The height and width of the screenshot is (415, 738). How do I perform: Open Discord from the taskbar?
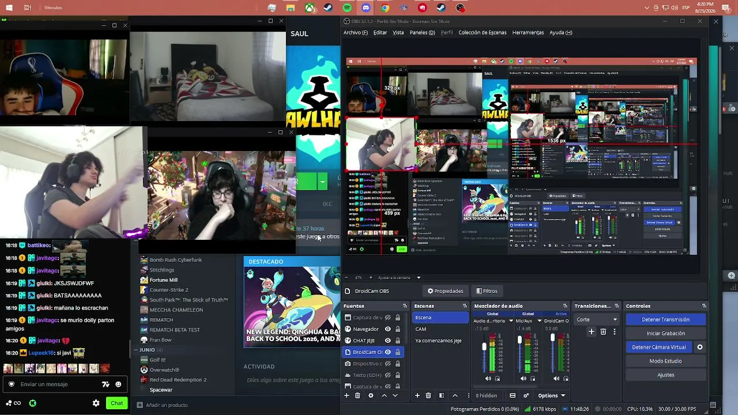tap(366, 8)
